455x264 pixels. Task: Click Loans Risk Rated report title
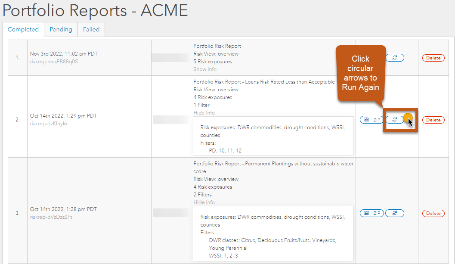[x=264, y=82]
